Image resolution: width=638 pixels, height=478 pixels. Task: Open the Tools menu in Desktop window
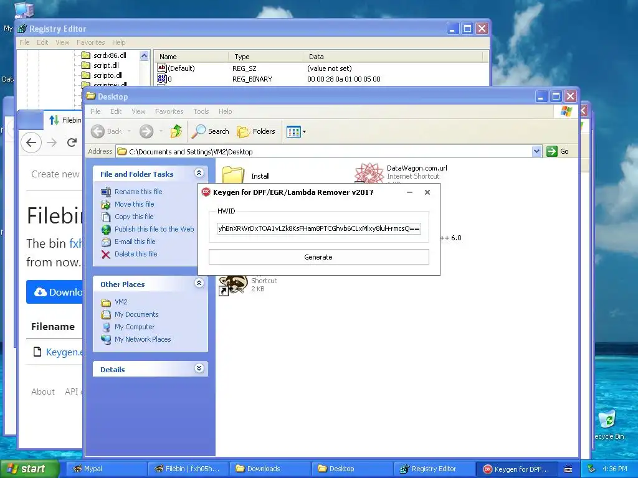(201, 111)
